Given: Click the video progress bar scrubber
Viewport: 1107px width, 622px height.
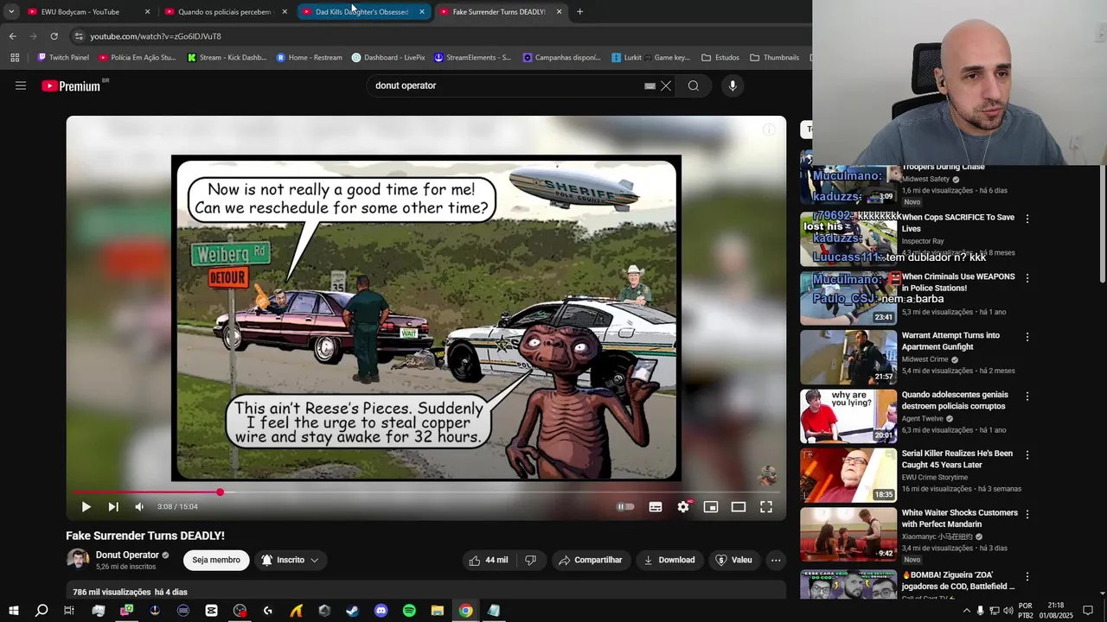Looking at the screenshot, I should click(220, 492).
